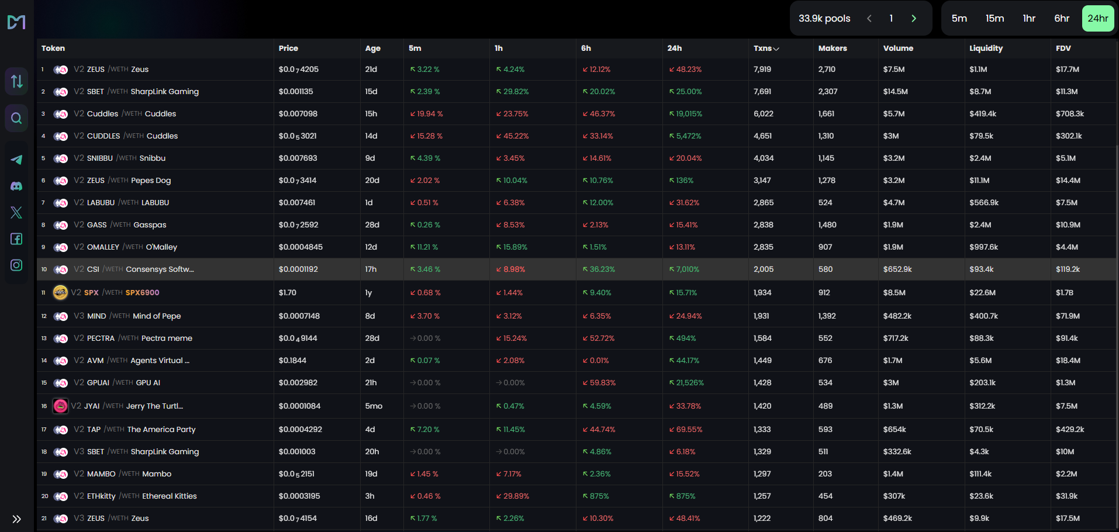Select the 6hr tab
This screenshot has height=532, width=1119.
(x=1062, y=18)
